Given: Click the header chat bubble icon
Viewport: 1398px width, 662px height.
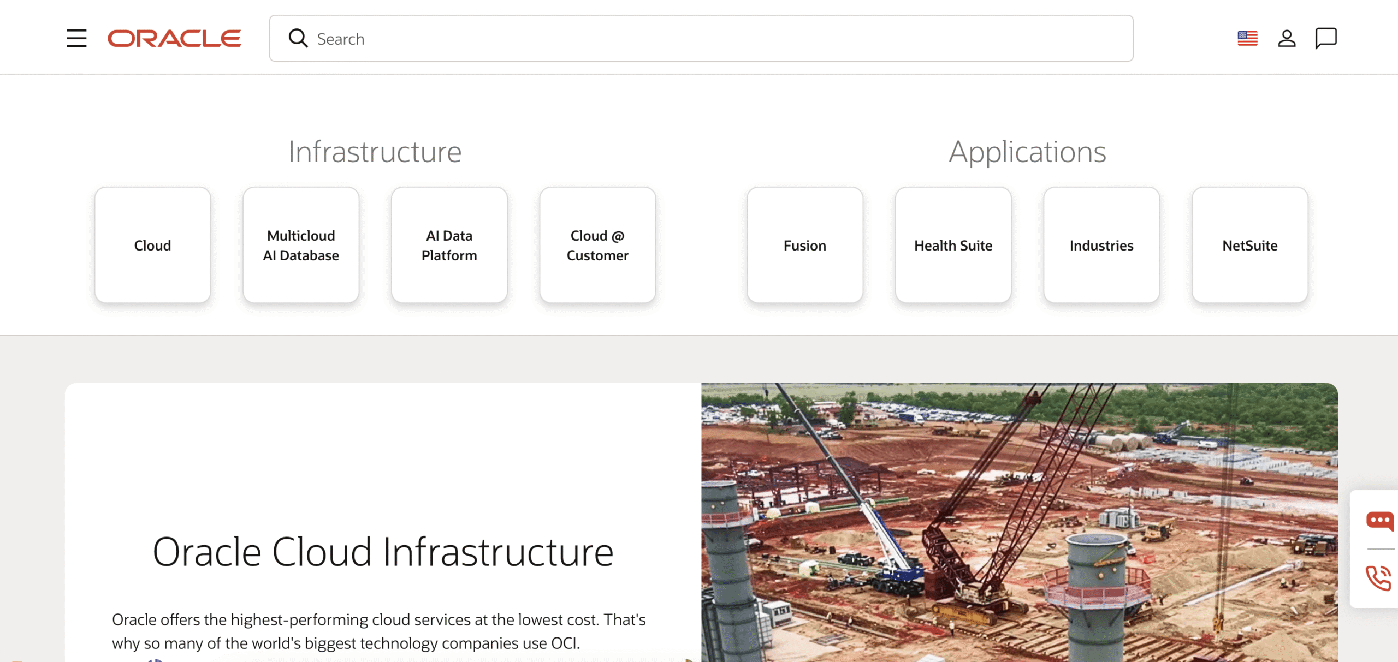Looking at the screenshot, I should coord(1326,38).
